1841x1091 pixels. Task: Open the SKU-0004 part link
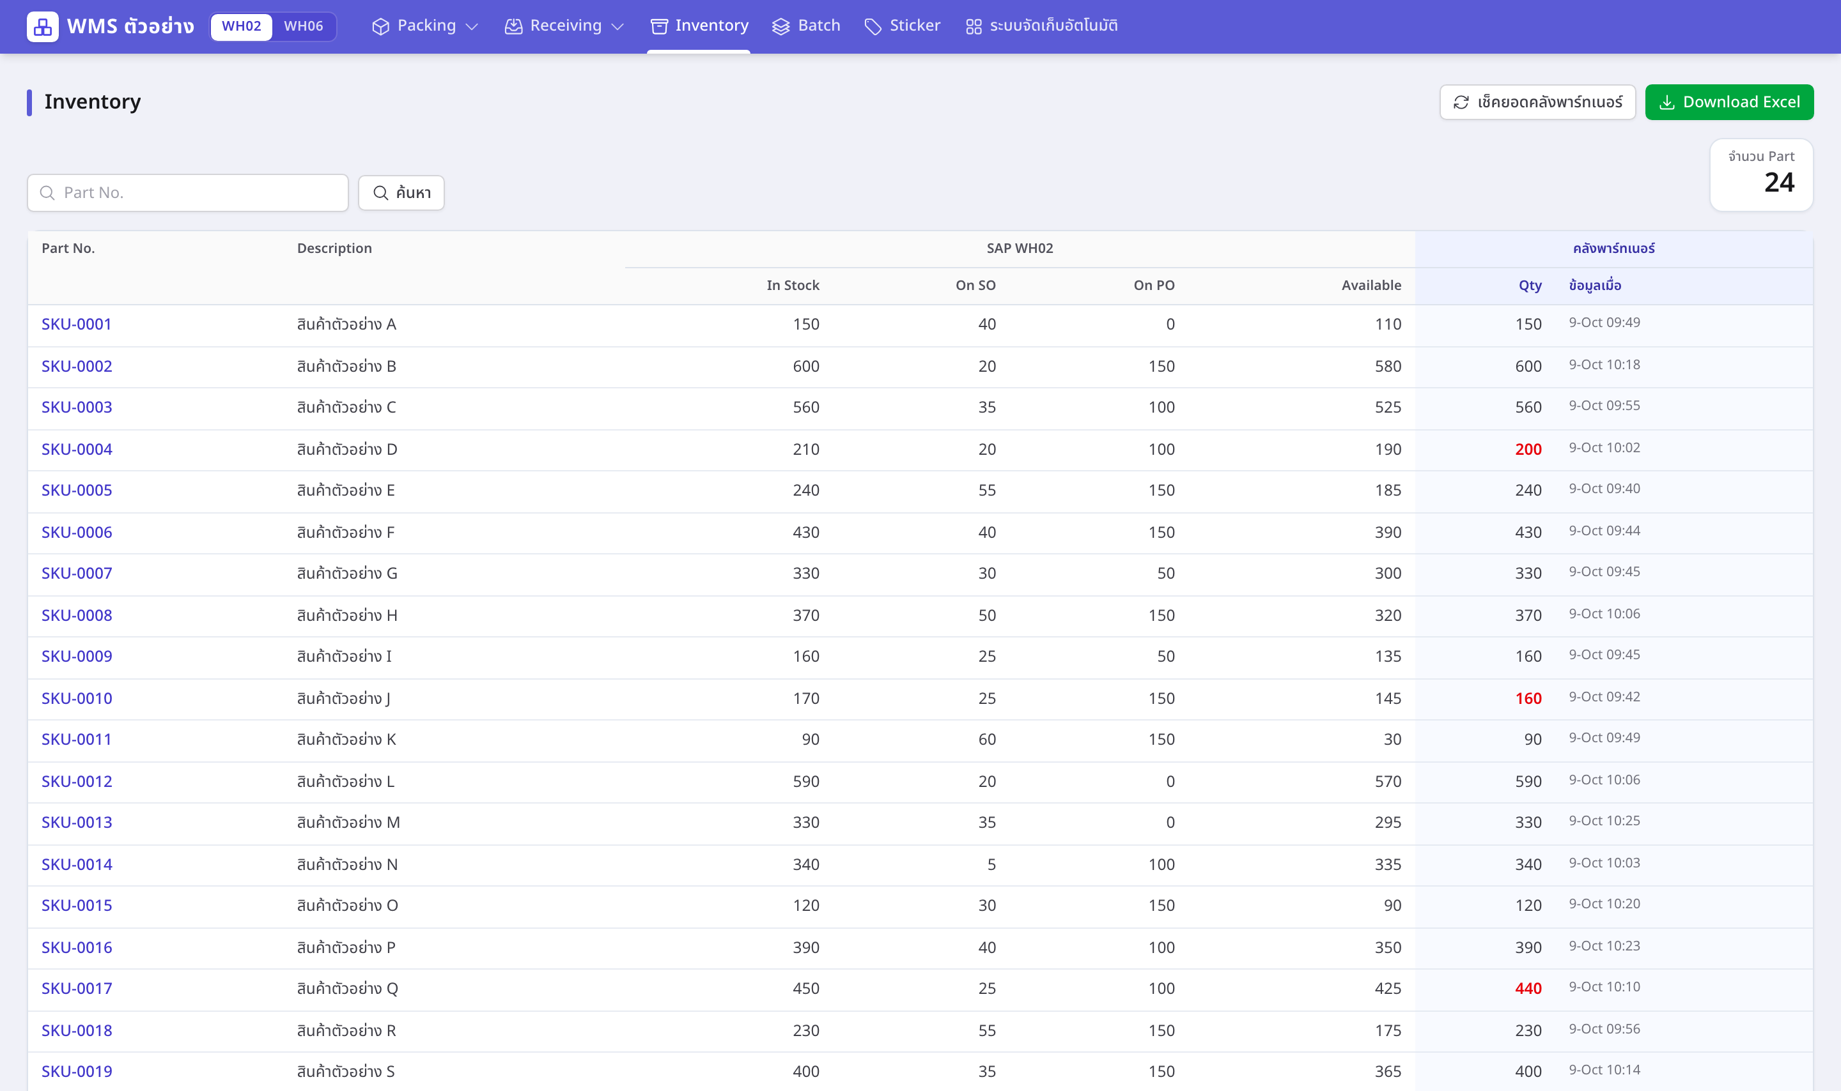[77, 449]
